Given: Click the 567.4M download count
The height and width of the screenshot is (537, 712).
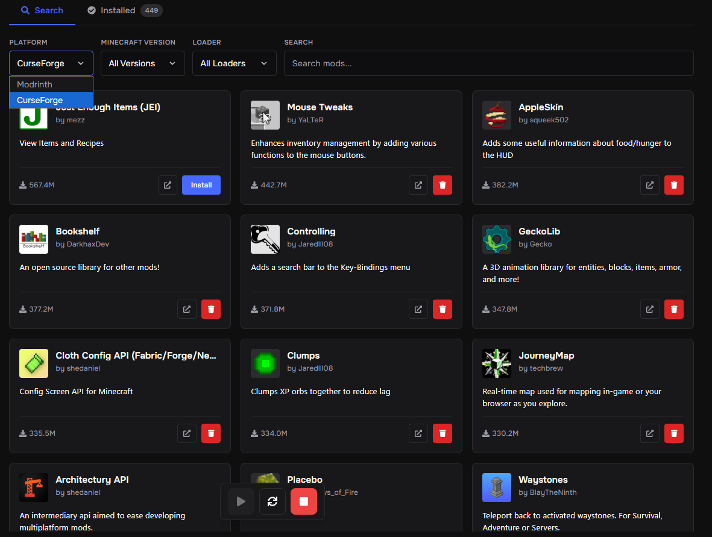Looking at the screenshot, I should pos(37,185).
